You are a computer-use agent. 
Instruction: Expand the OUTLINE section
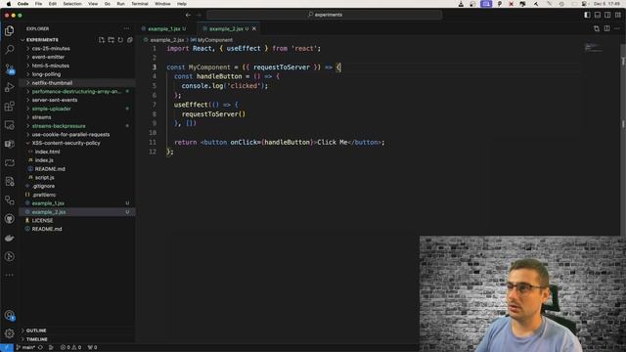pyautogui.click(x=77, y=330)
